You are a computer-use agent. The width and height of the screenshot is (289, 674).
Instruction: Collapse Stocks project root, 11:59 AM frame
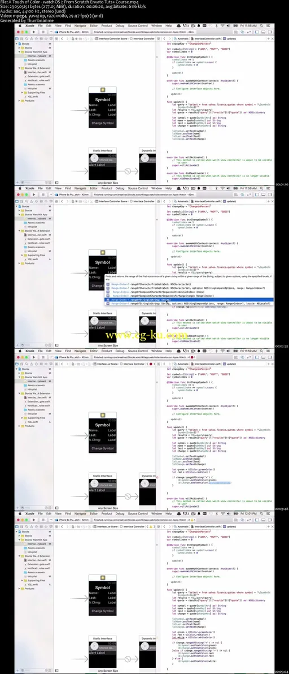pyautogui.click(x=17, y=369)
